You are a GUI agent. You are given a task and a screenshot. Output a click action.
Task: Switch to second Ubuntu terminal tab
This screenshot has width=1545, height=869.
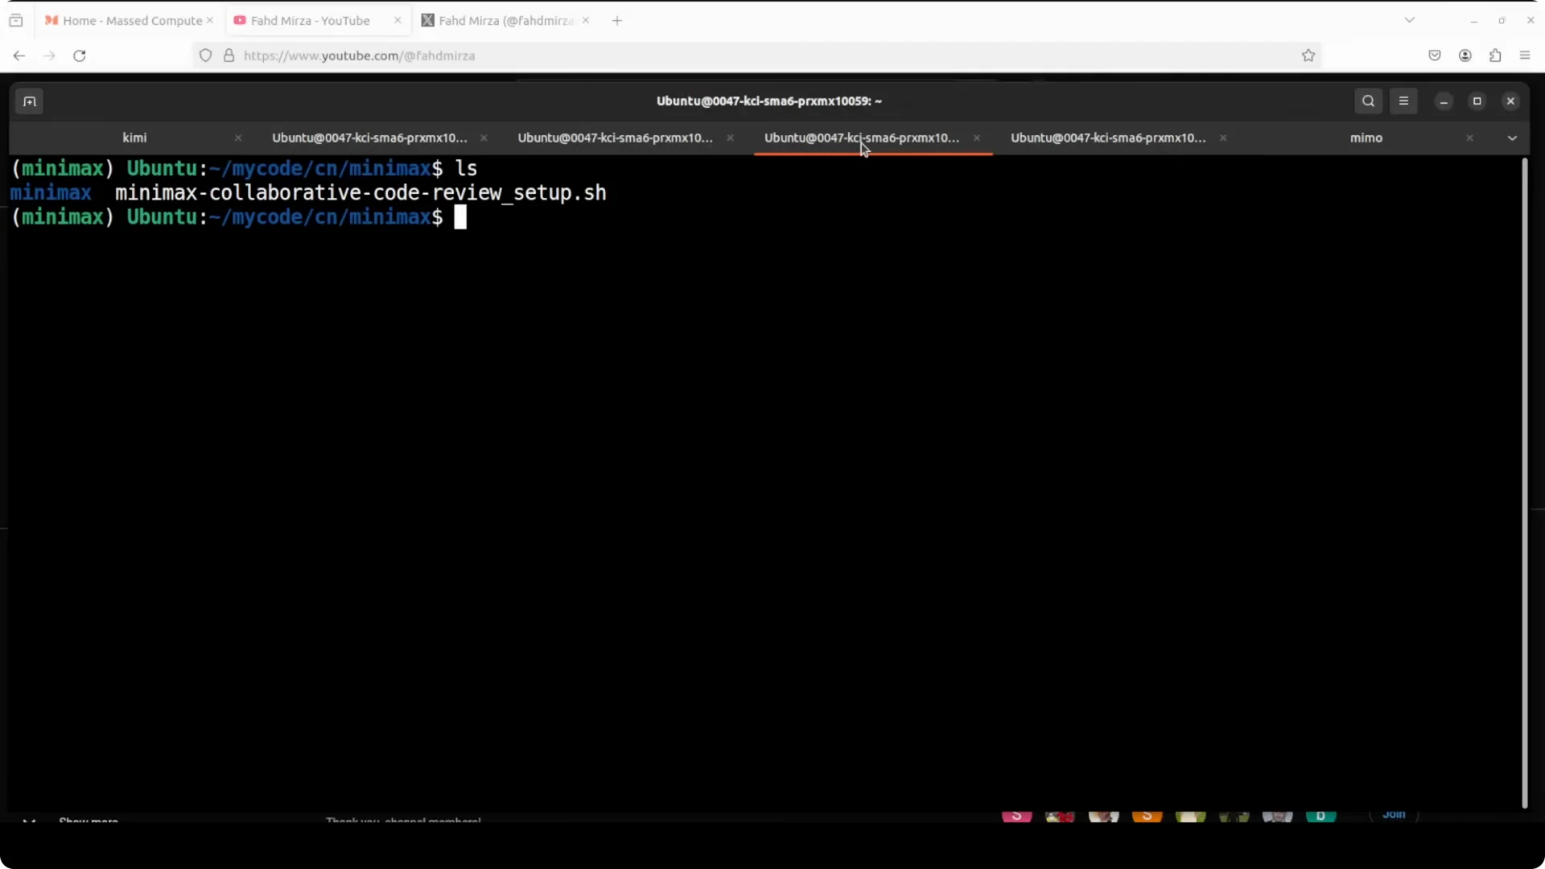[369, 138]
